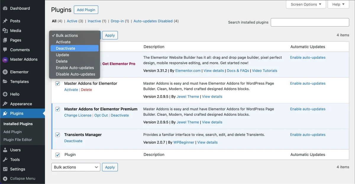Viewport: 355px width, 184px height.
Task: Click the Users person icon
Action: coord(5,150)
